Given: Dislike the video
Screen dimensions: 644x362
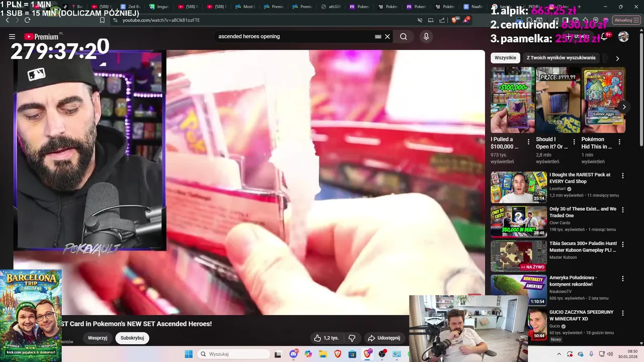Looking at the screenshot, I should (x=352, y=338).
